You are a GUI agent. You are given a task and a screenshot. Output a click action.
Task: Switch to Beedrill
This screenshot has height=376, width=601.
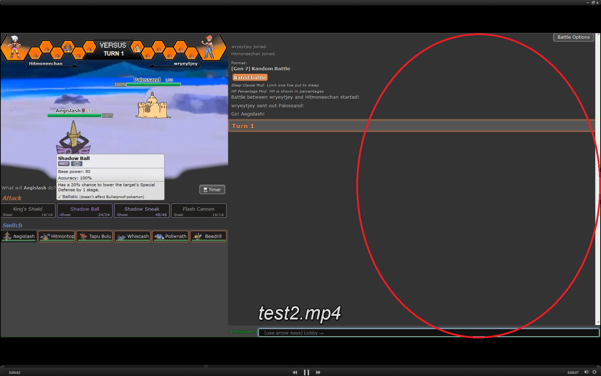208,236
